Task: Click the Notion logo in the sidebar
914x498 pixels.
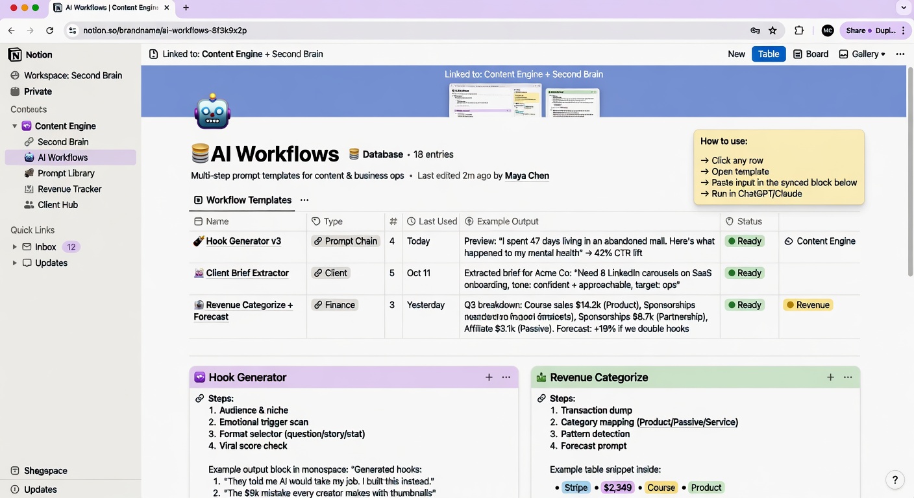Action: (x=15, y=55)
